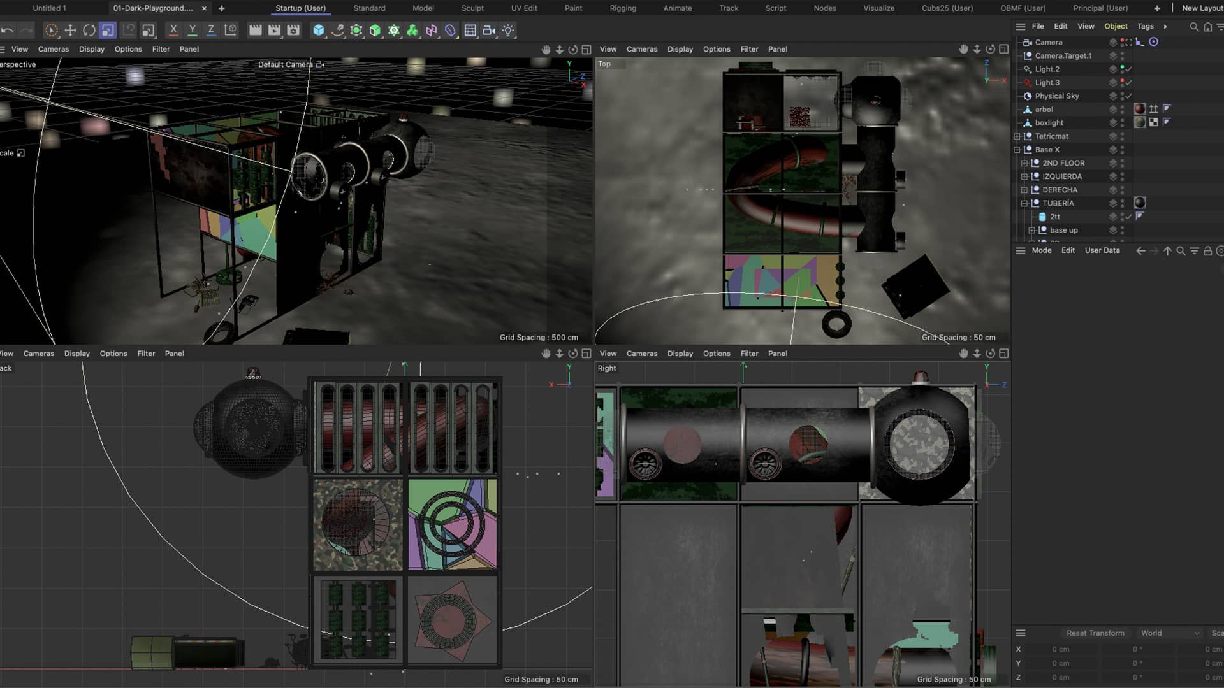Select the Live Selection tool
This screenshot has width=1224, height=688.
(51, 30)
